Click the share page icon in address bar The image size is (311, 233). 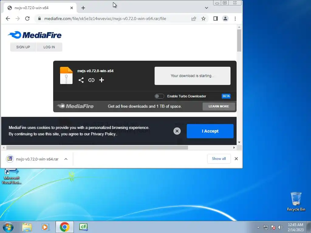tap(193, 19)
